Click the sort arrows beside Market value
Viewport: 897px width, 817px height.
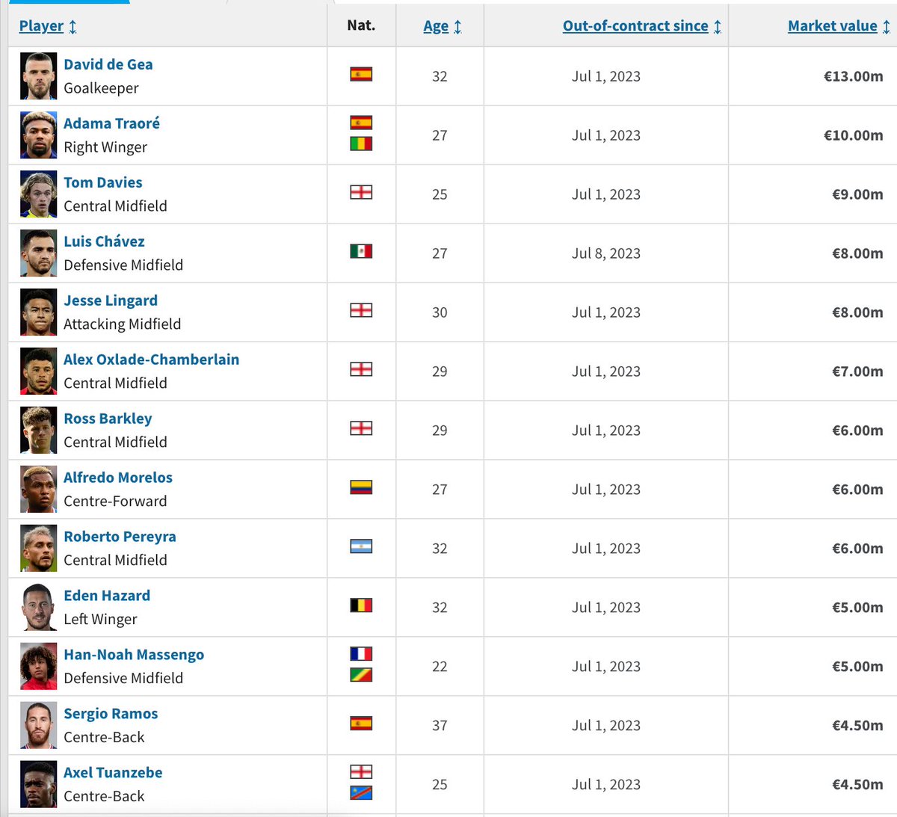click(x=887, y=27)
